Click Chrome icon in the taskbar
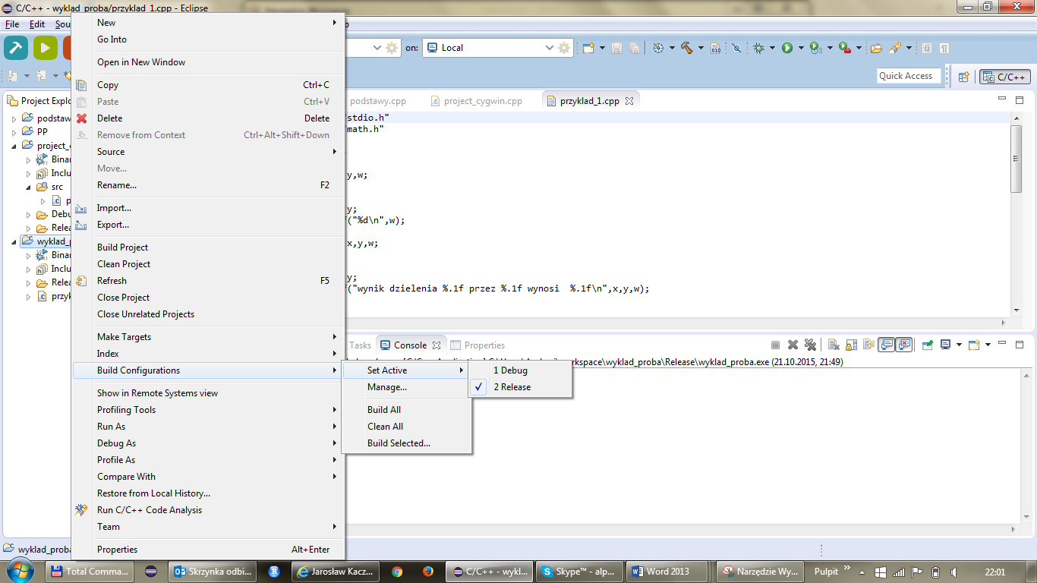 397,572
